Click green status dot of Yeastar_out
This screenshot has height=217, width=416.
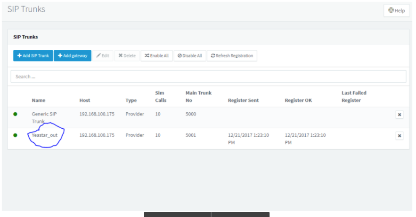(x=16, y=135)
